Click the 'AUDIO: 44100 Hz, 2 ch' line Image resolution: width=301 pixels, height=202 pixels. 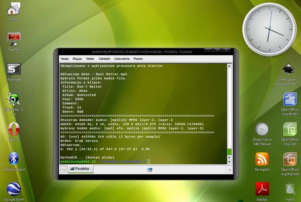[132, 124]
